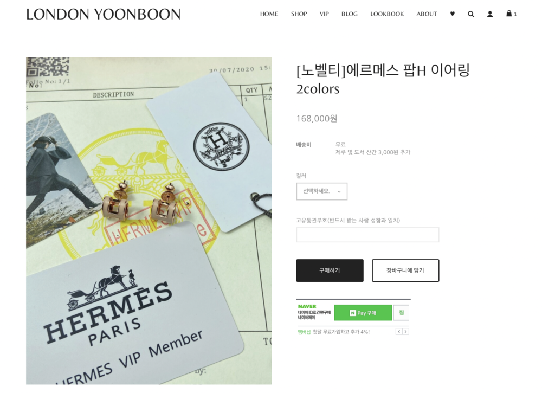The height and width of the screenshot is (393, 542).
Task: Open the SHOP menu
Action: coord(299,14)
